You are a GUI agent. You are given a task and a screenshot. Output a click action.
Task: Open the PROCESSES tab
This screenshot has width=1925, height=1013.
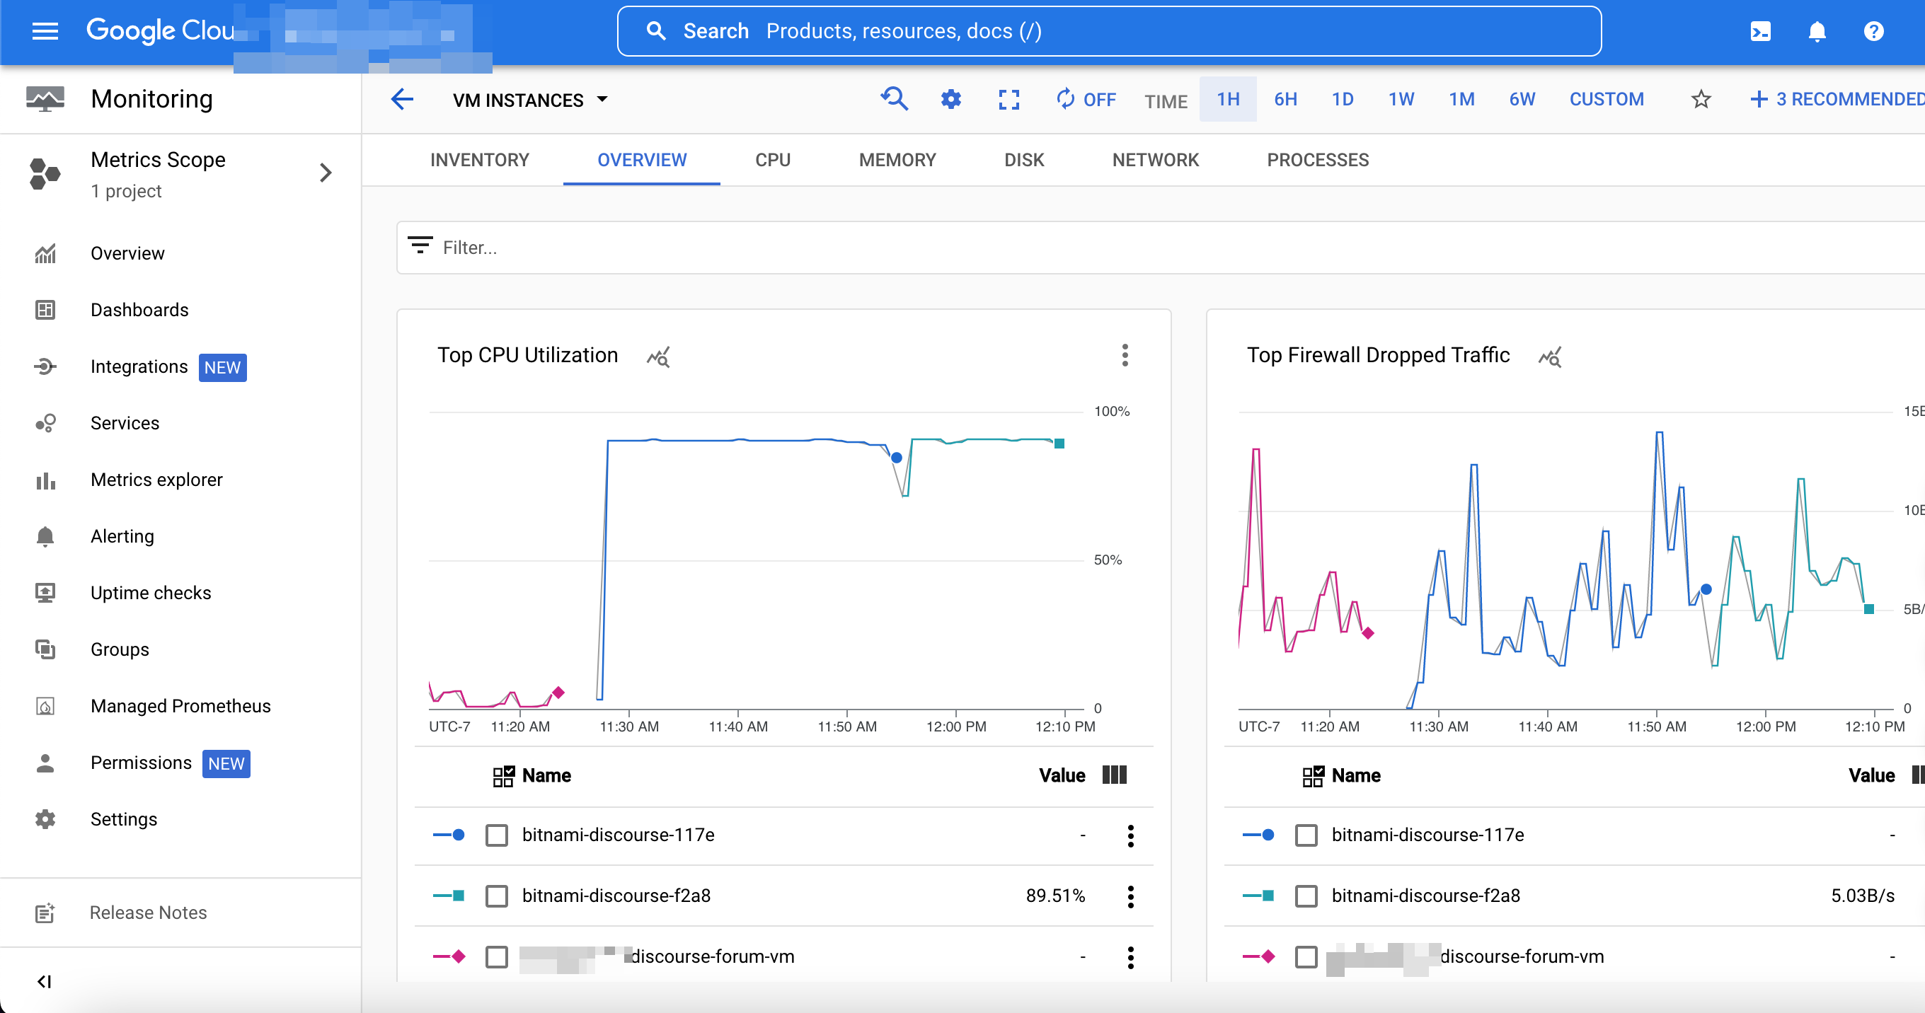1318,160
